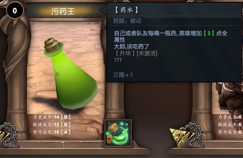Click the 大郎,该吃药了 flavor text

pyautogui.click(x=132, y=46)
